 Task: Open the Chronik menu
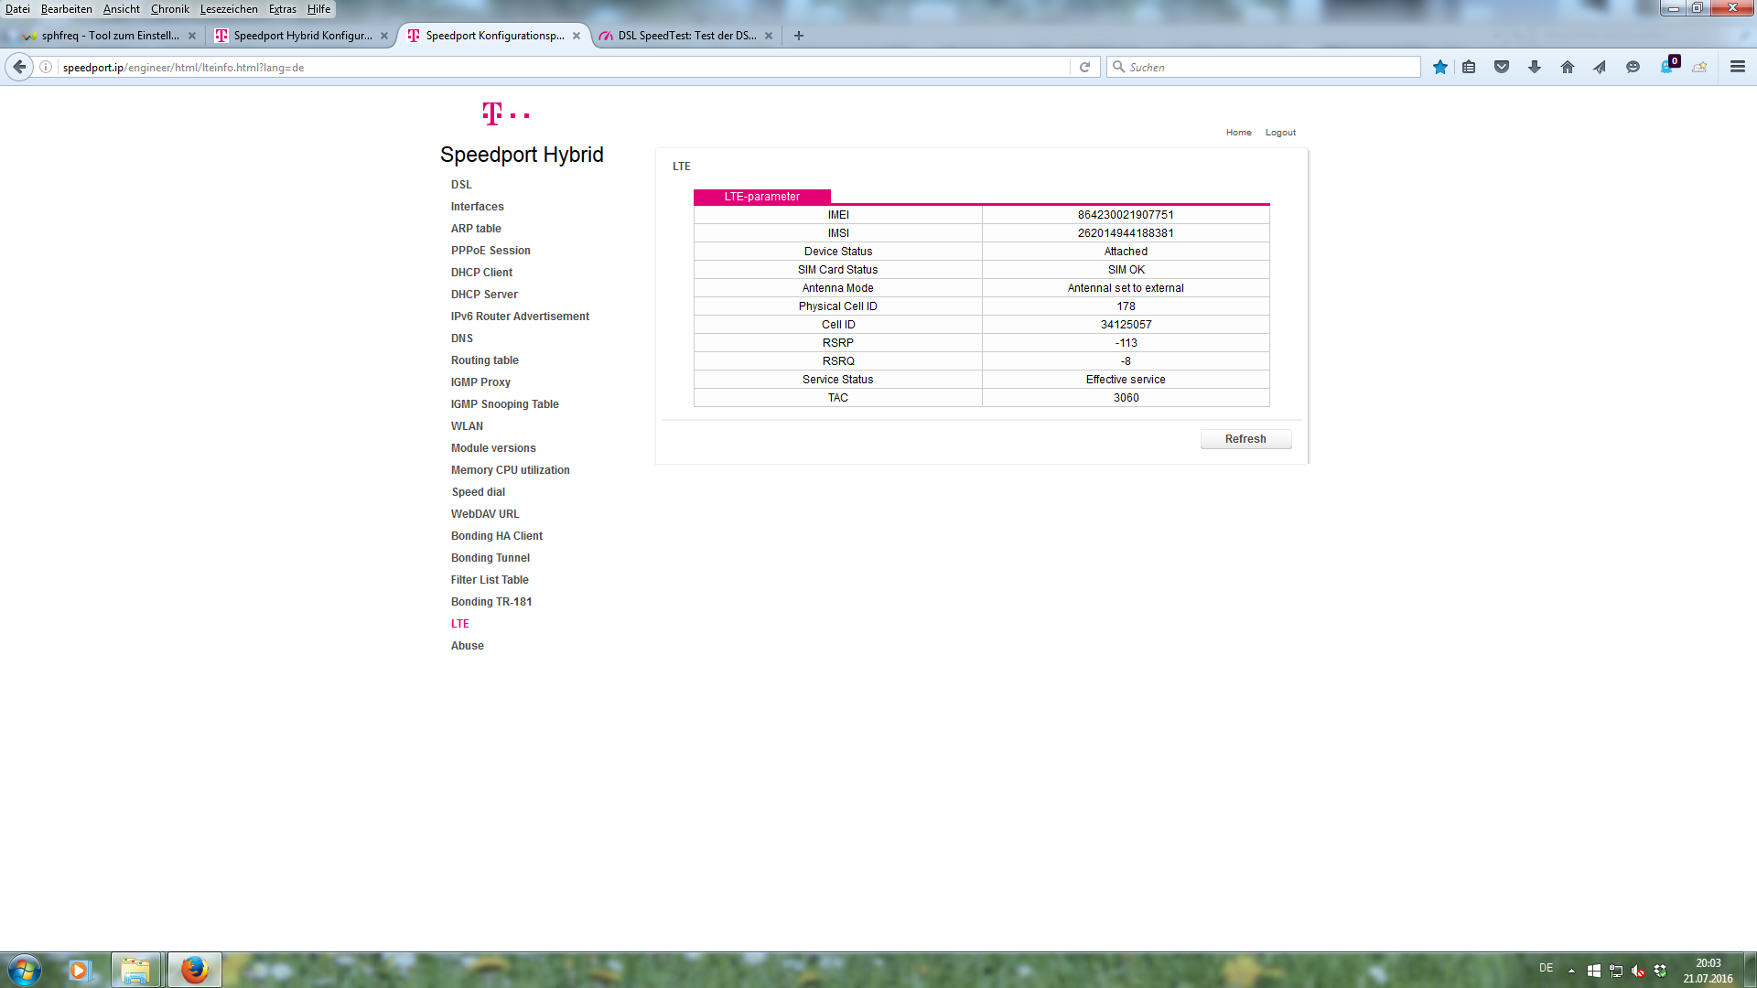coord(170,9)
